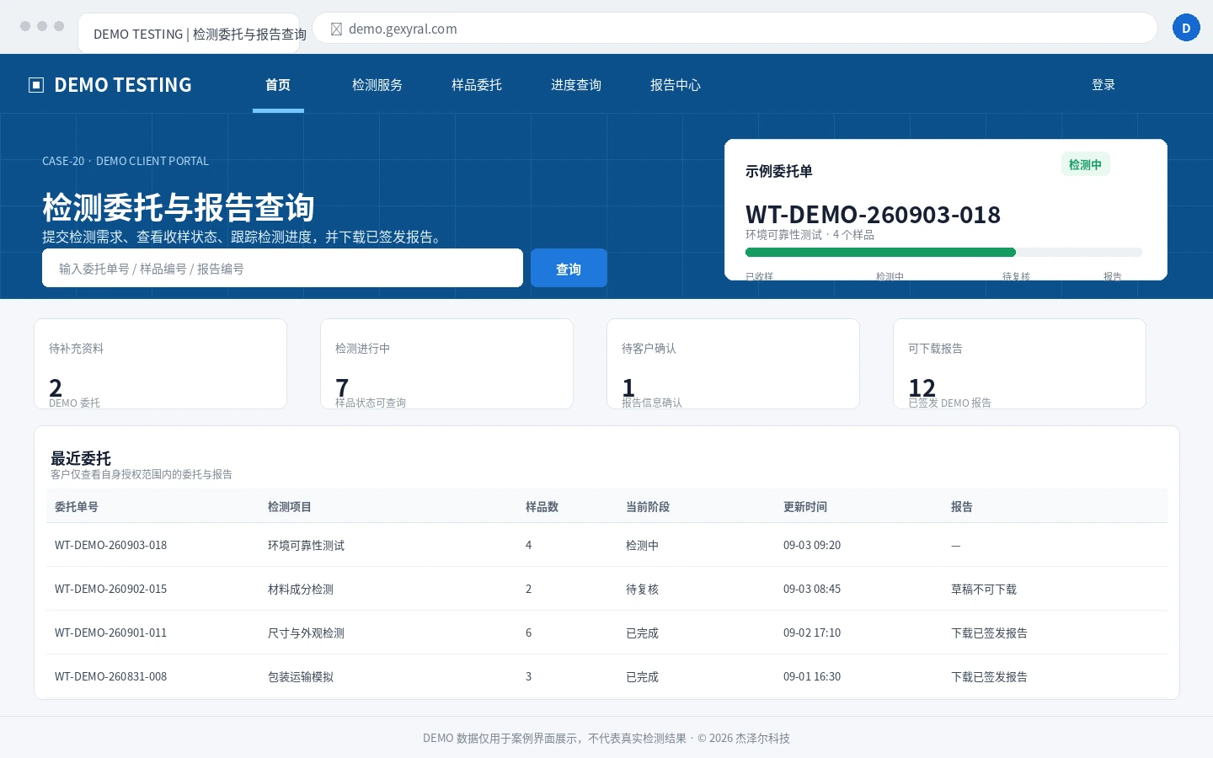1213x758 pixels.
Task: Open the 待客户确认 stat card
Action: click(733, 364)
